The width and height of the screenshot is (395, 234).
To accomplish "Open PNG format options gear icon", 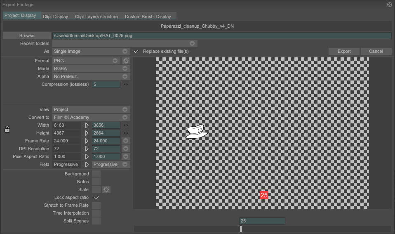I will point(126,61).
